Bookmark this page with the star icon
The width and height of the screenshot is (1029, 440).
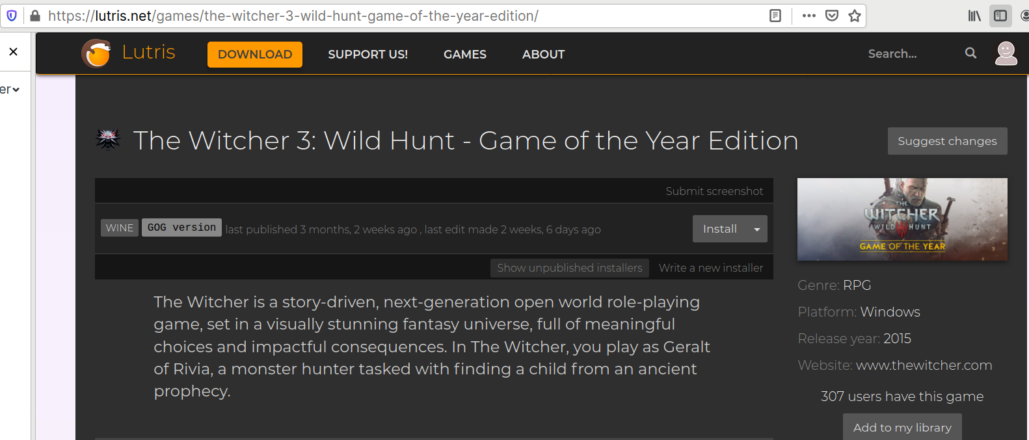click(x=855, y=16)
